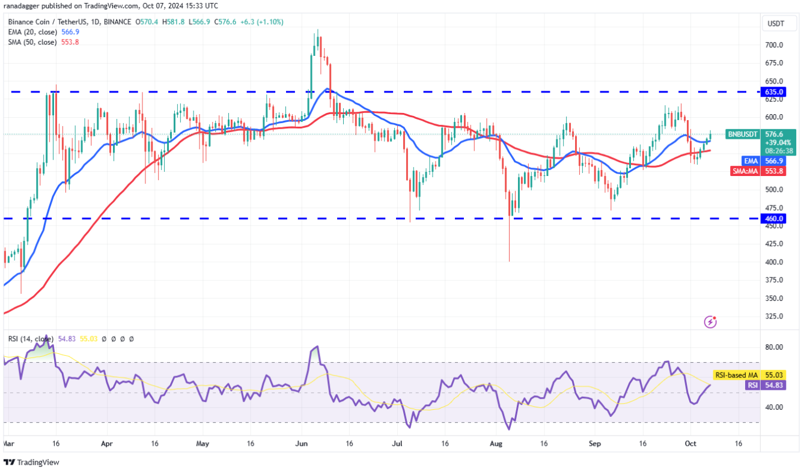Screen dimensions: 801x471
Task: Click the Jun label on time axis
Action: point(302,445)
